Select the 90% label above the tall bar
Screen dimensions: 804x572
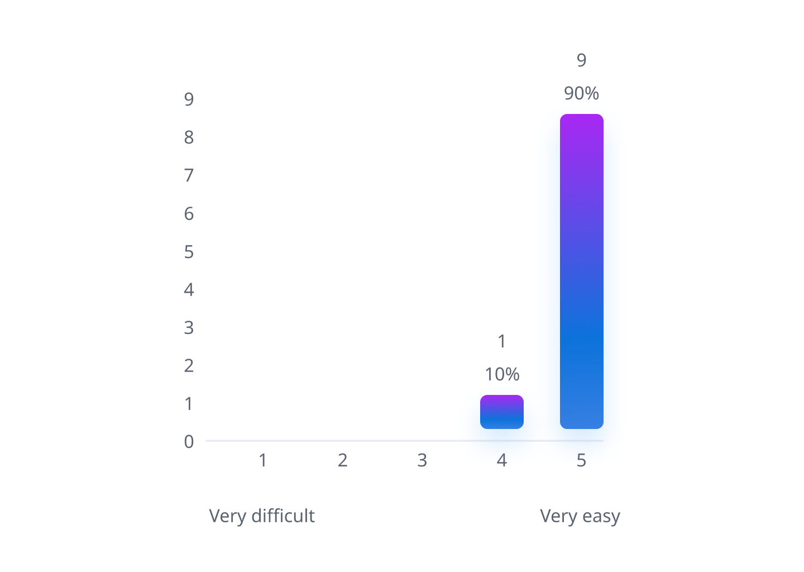pyautogui.click(x=581, y=93)
